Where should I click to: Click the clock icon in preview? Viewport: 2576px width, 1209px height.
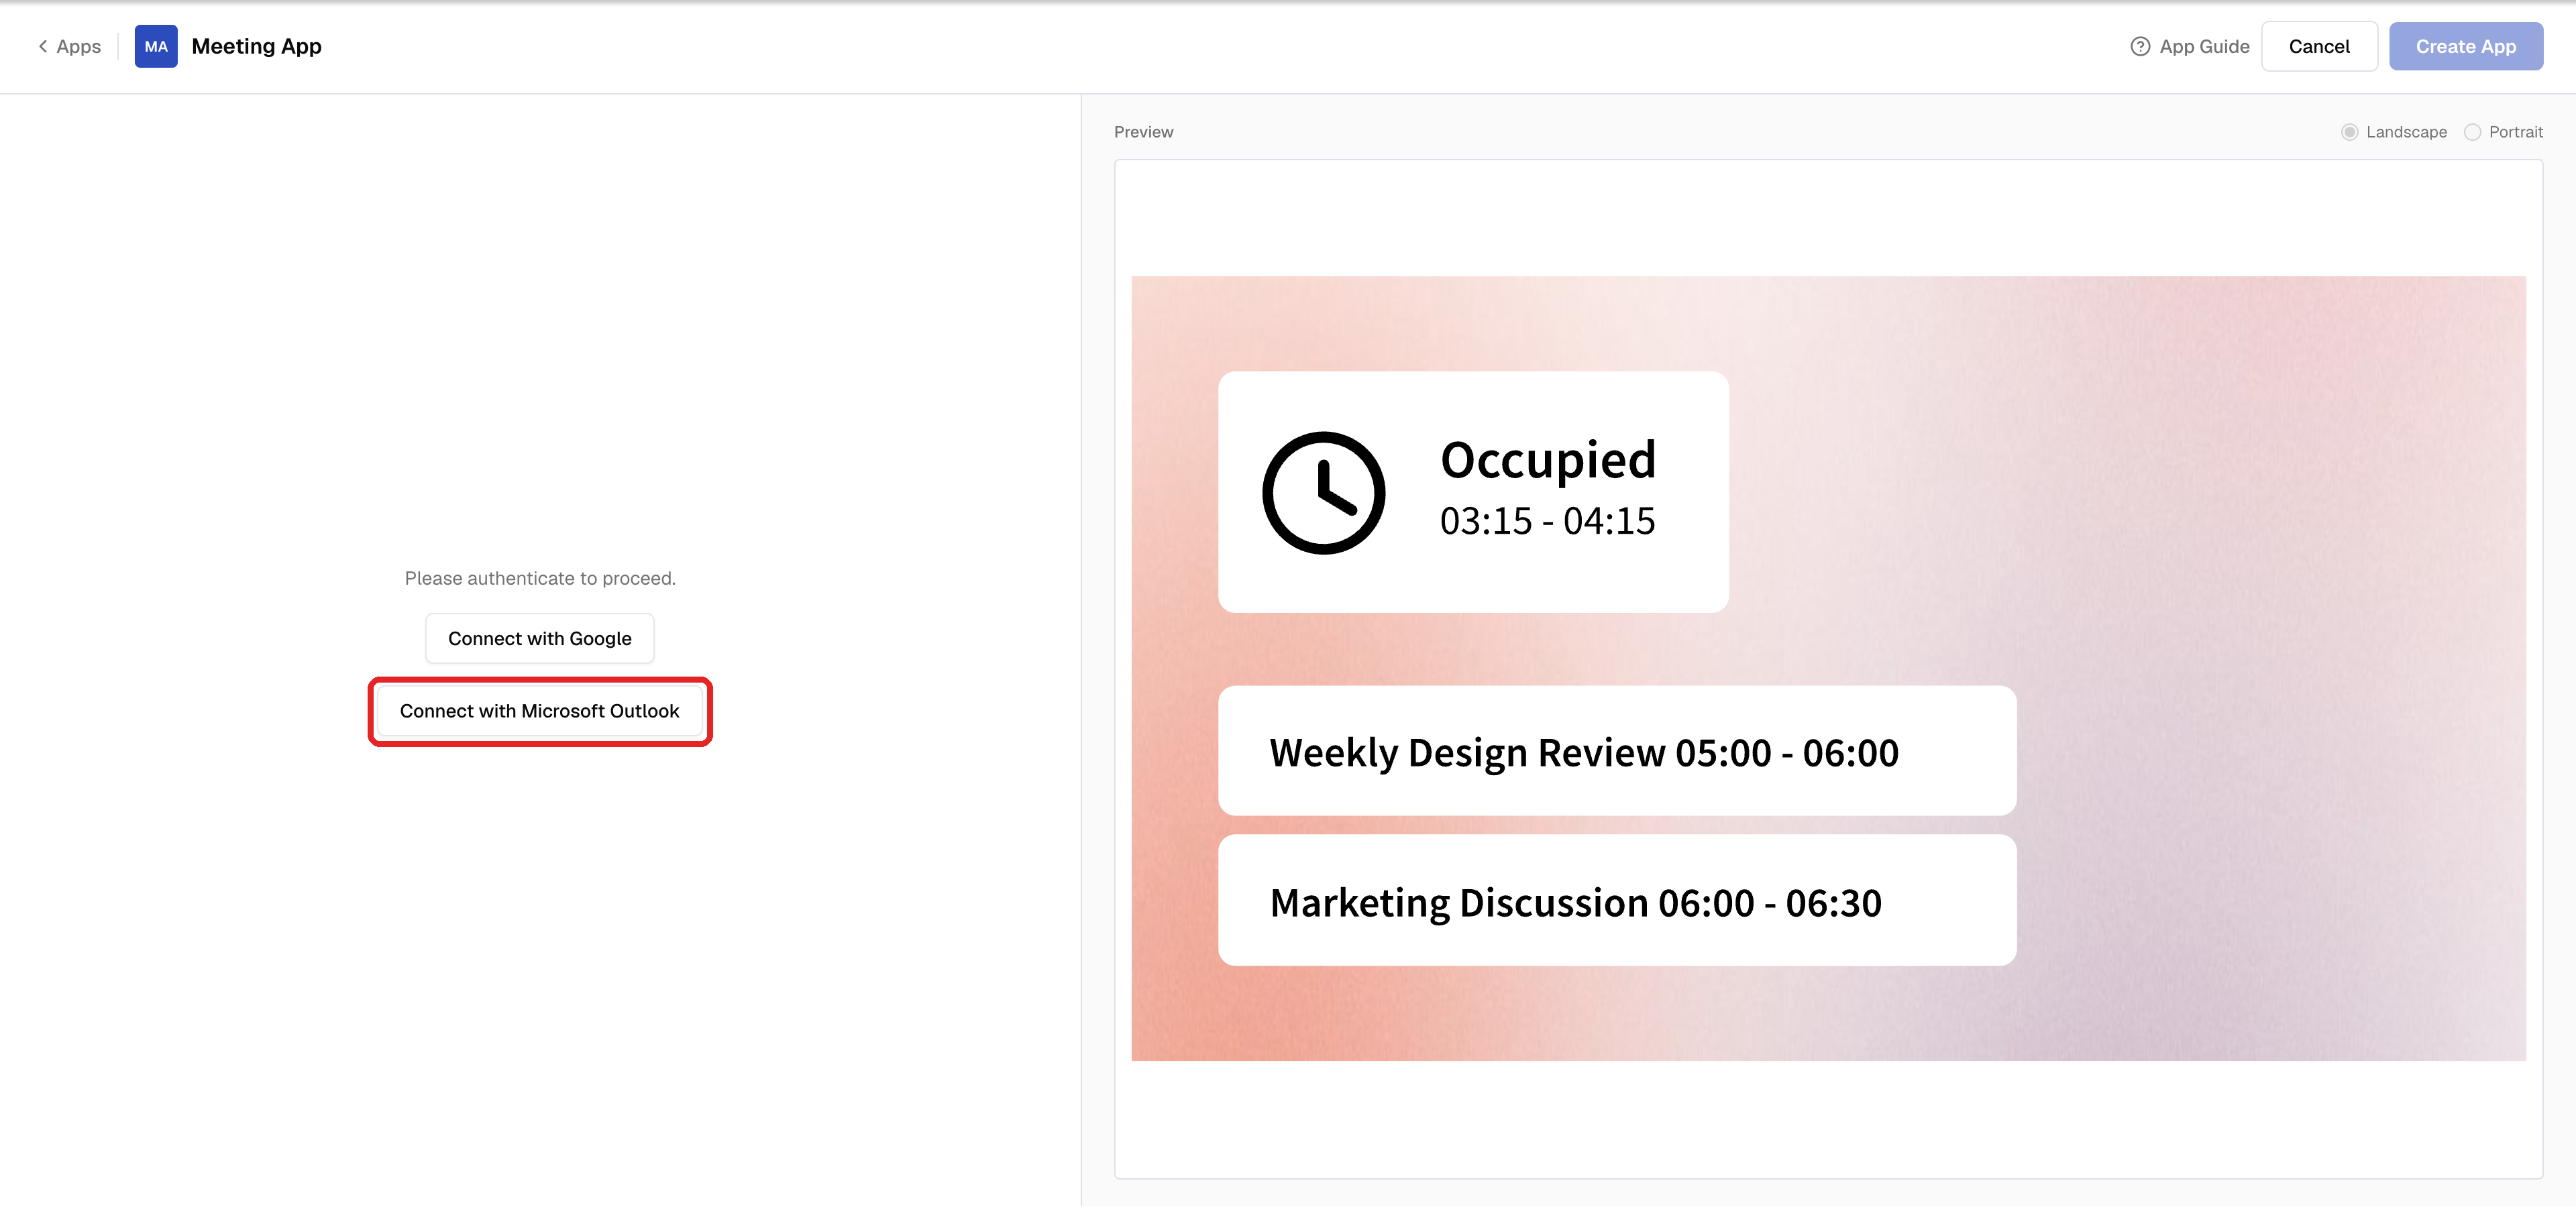(x=1323, y=493)
